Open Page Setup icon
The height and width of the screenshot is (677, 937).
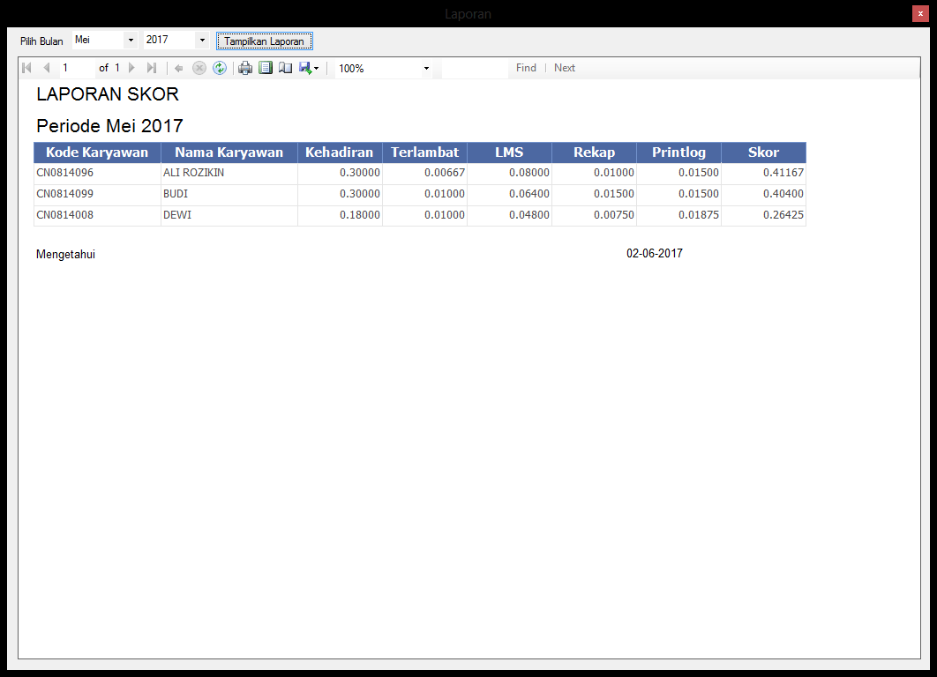click(x=285, y=68)
